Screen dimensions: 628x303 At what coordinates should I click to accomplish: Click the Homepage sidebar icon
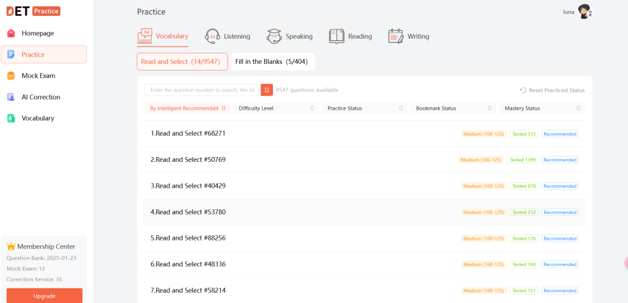11,33
